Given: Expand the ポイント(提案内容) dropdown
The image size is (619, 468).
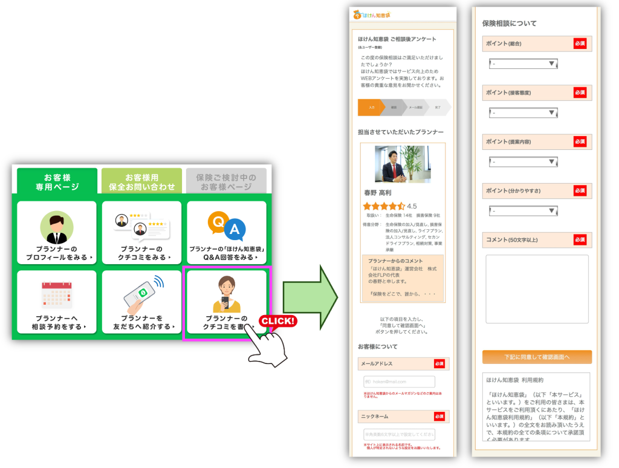Looking at the screenshot, I should pos(523,162).
